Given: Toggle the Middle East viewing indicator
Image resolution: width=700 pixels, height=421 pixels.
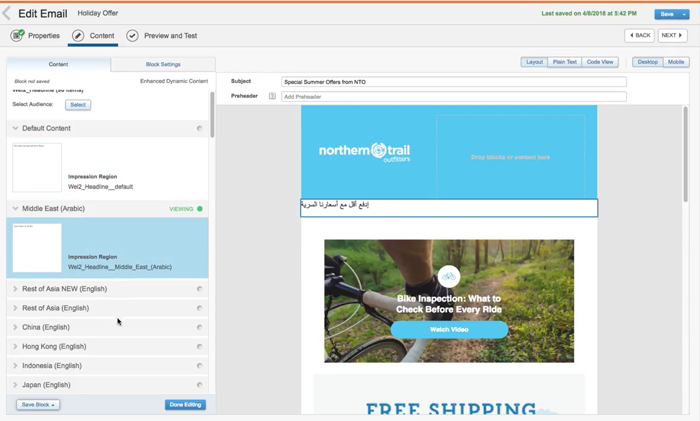Looking at the screenshot, I should (199, 209).
